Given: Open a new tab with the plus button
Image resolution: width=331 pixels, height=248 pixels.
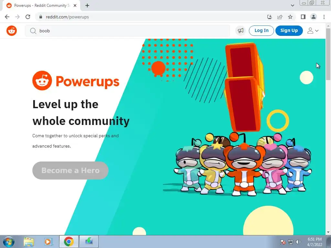Looking at the screenshot, I should tap(87, 6).
